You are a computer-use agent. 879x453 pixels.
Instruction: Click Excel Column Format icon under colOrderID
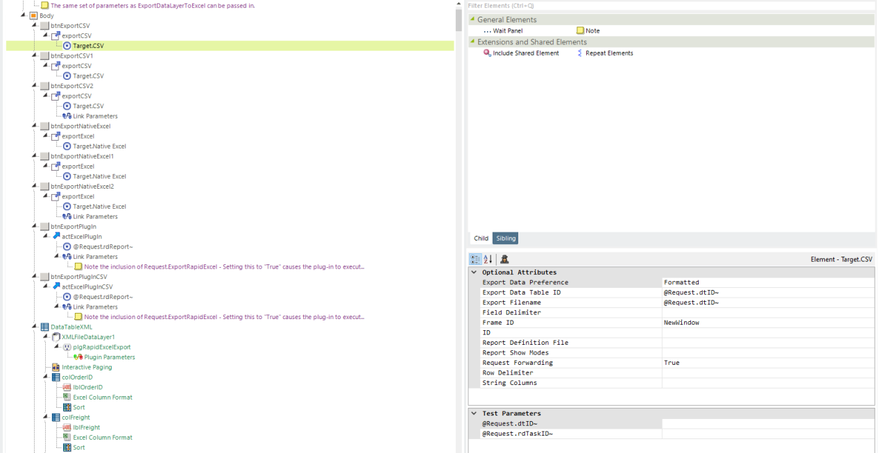coord(67,398)
